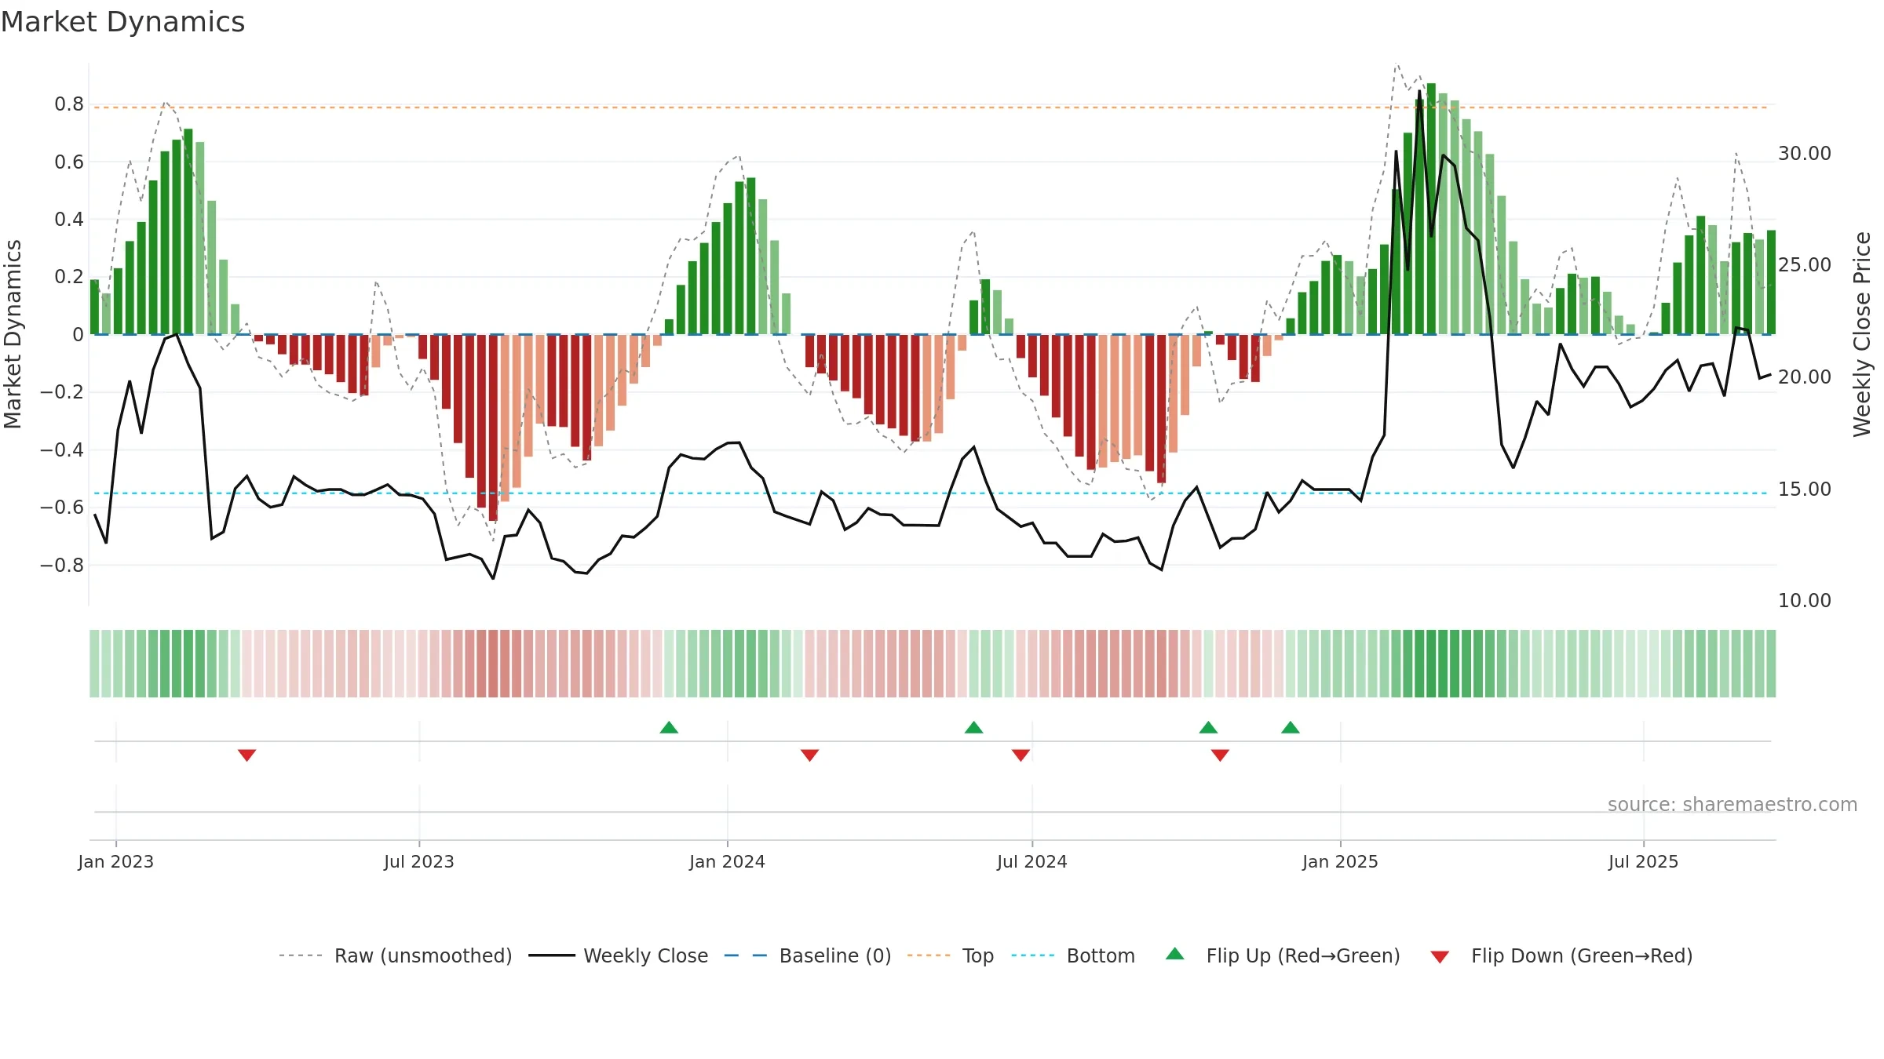1884x1059 pixels.
Task: Select the first flip-up marker after Sep 2024
Action: click(1208, 727)
